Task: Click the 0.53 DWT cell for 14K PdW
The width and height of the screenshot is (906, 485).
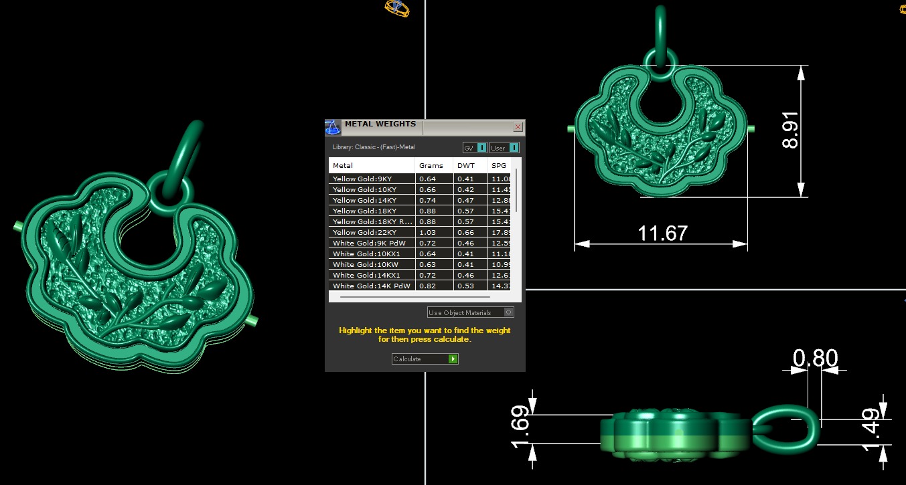Action: [x=471, y=286]
